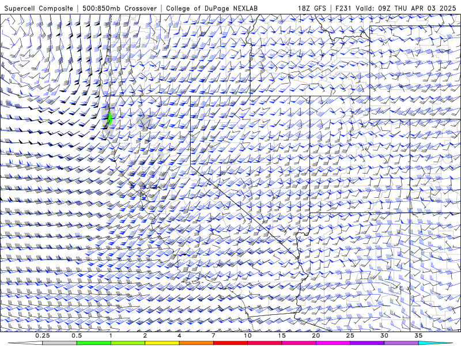
Task: Select the gray 0.25–0.5 colorbar segment
Action: tap(59, 343)
